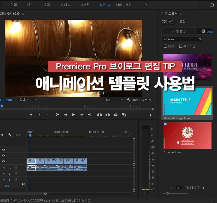Jump to the In point
Viewport: 217px width, 203px height.
[58, 115]
